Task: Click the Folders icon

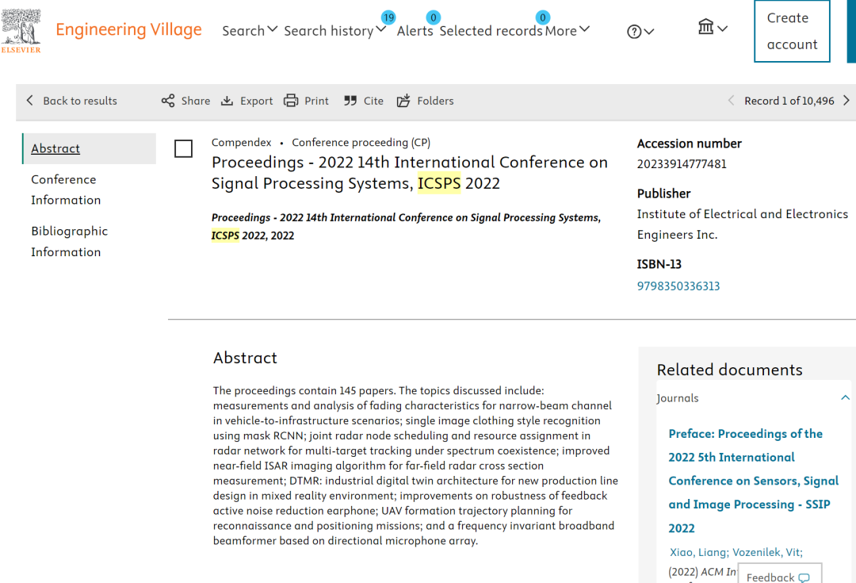Action: point(403,101)
